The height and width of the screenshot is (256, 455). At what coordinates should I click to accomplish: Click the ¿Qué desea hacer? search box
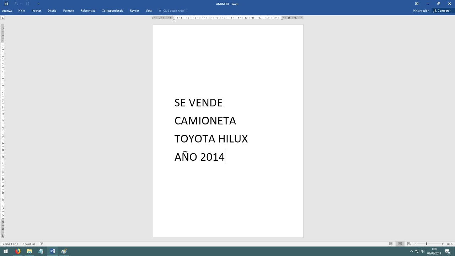point(174,11)
